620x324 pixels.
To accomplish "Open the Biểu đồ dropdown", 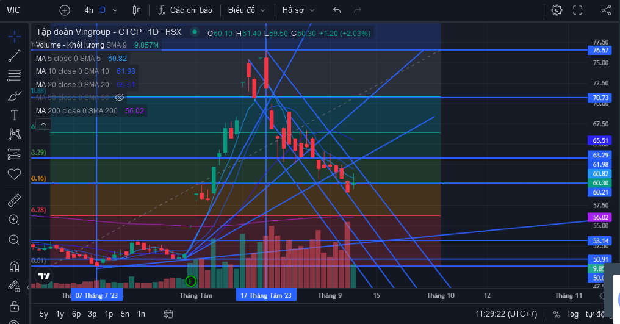I will 247,10.
